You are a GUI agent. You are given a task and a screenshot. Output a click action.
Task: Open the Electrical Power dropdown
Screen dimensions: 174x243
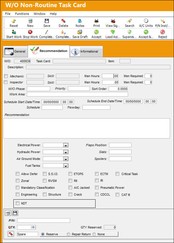pos(66,145)
